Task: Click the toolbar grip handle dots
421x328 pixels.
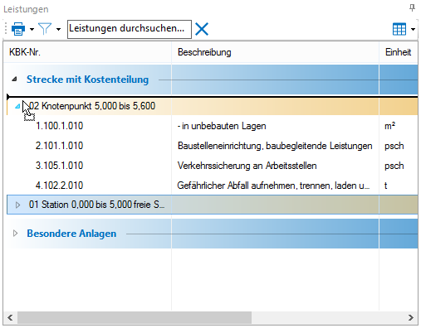Action: (6, 29)
